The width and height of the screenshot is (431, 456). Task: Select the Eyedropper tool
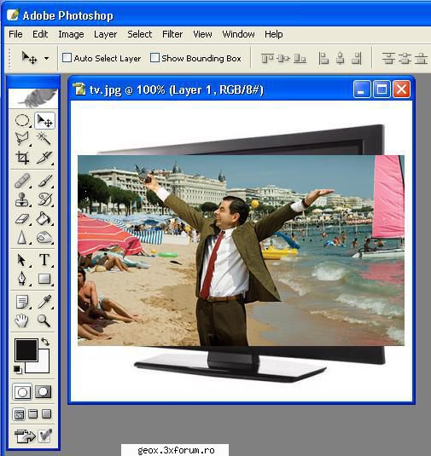coord(44,302)
